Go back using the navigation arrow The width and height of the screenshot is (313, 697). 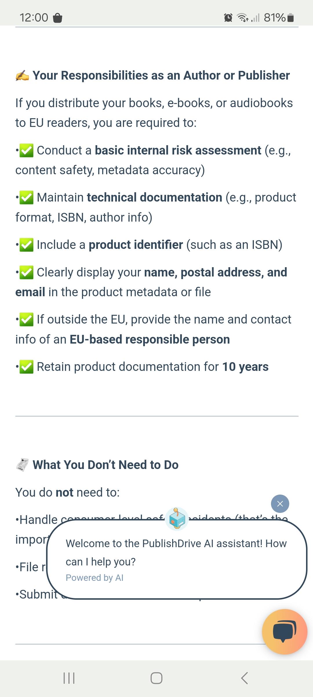[x=244, y=678]
